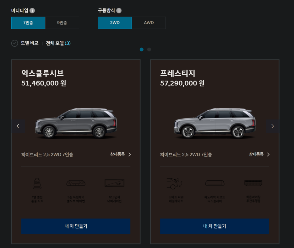
Task: Click the 3-zone air conditioner feature icon
Action: coord(76,183)
